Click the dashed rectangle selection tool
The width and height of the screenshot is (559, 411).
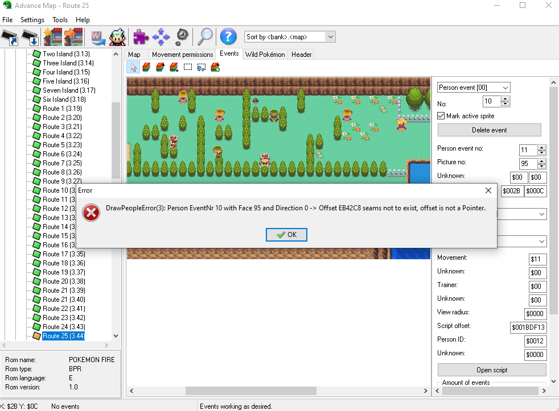point(188,67)
